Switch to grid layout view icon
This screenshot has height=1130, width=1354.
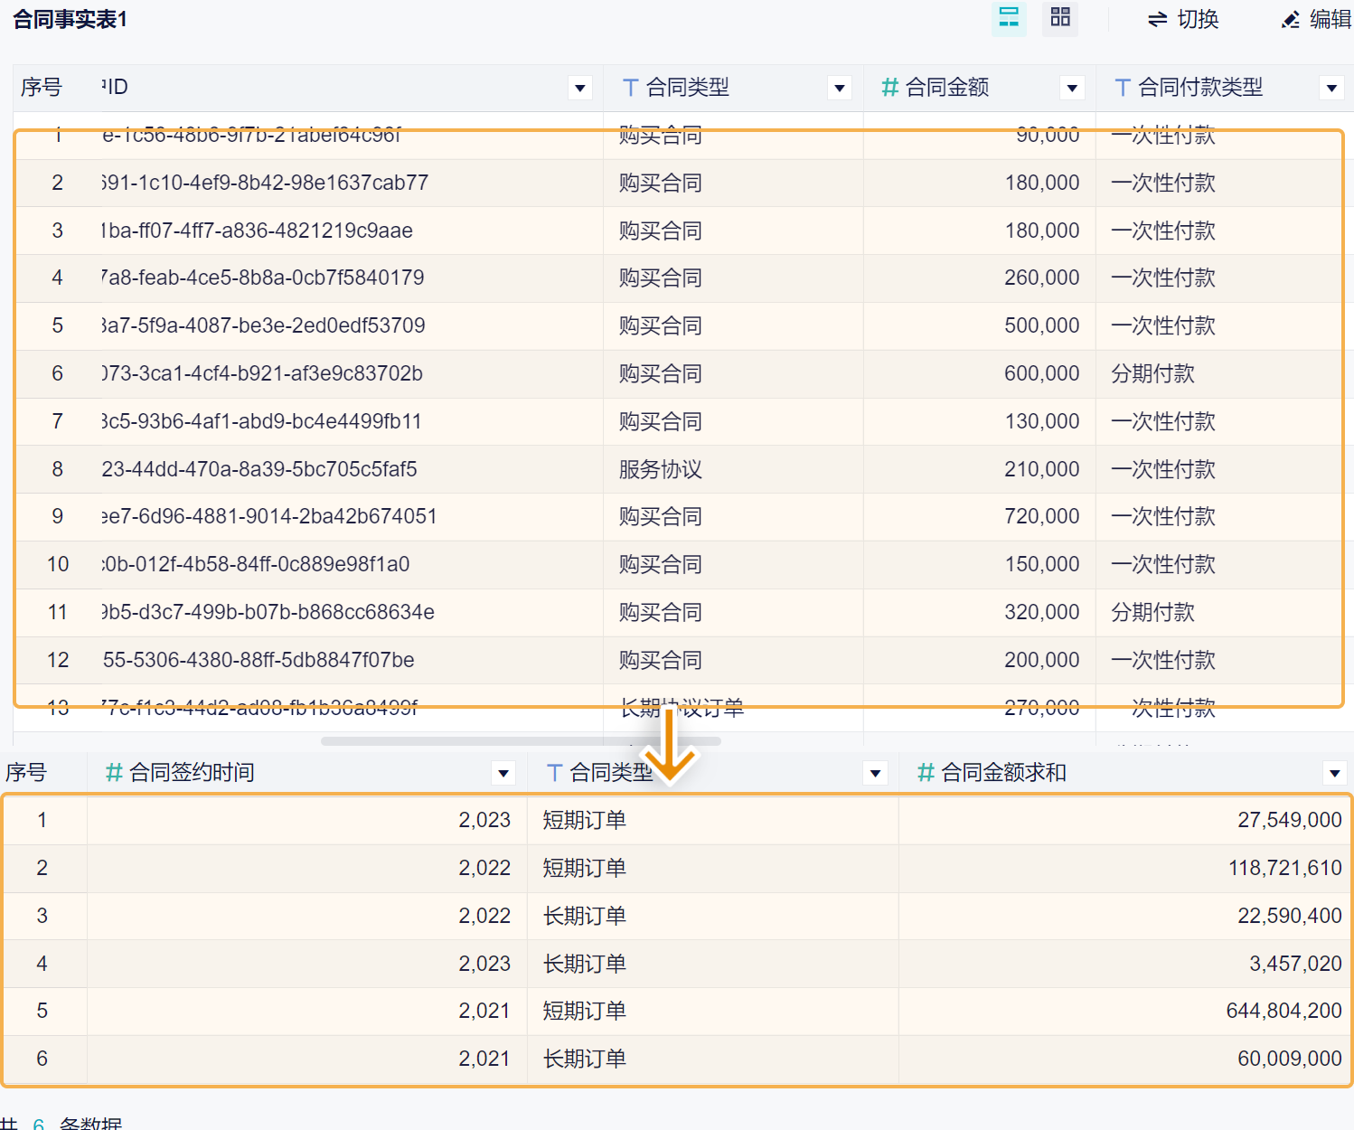pos(1060,18)
